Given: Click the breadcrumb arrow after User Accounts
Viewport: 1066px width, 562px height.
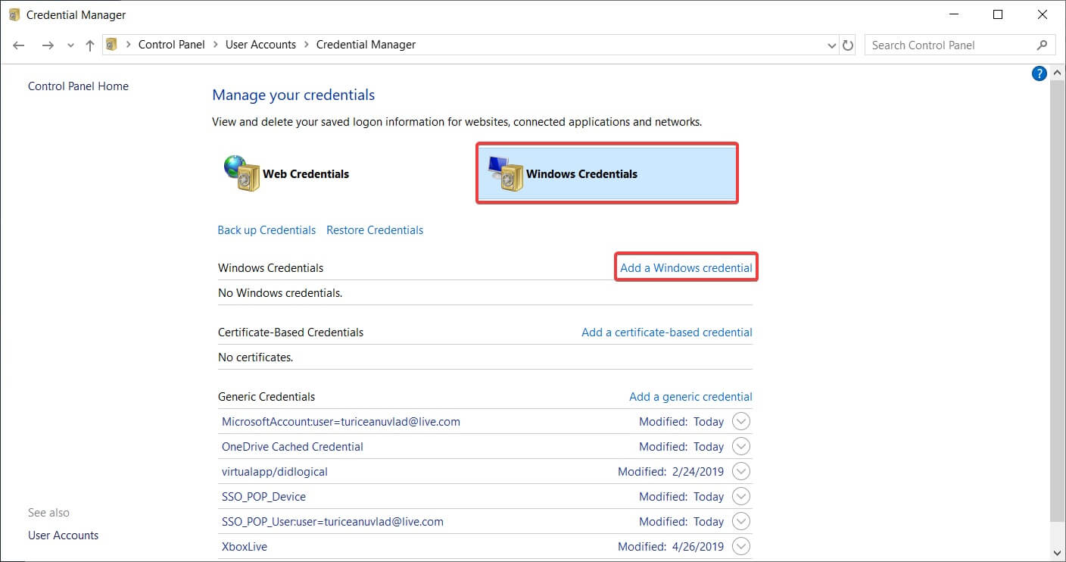Looking at the screenshot, I should tap(307, 45).
